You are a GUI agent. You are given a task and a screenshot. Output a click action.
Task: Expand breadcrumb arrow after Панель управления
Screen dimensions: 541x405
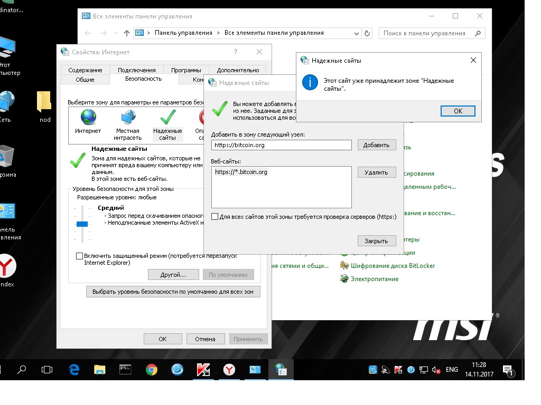click(218, 33)
